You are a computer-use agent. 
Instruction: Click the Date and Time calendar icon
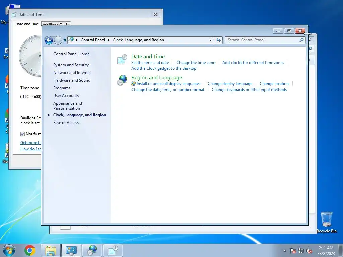[x=122, y=59]
